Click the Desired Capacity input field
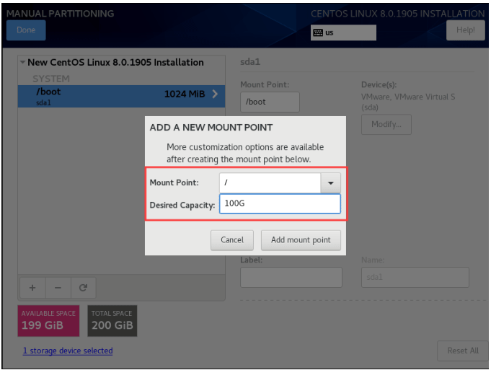The width and height of the screenshot is (491, 370). [279, 204]
